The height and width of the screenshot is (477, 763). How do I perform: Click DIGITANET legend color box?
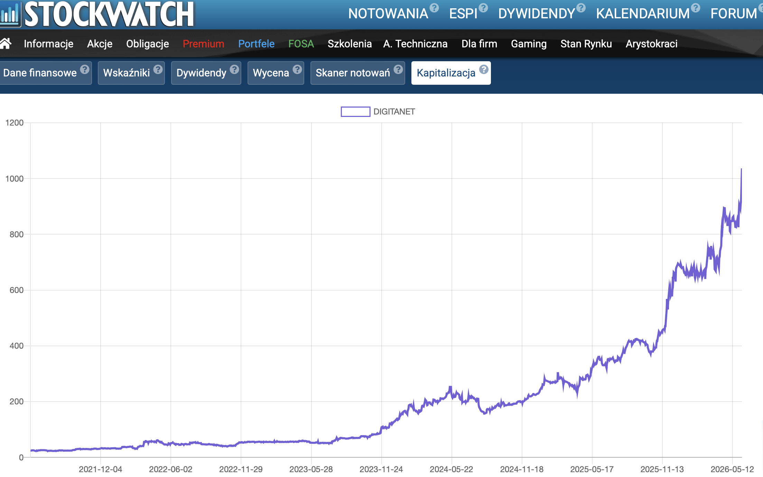(355, 112)
